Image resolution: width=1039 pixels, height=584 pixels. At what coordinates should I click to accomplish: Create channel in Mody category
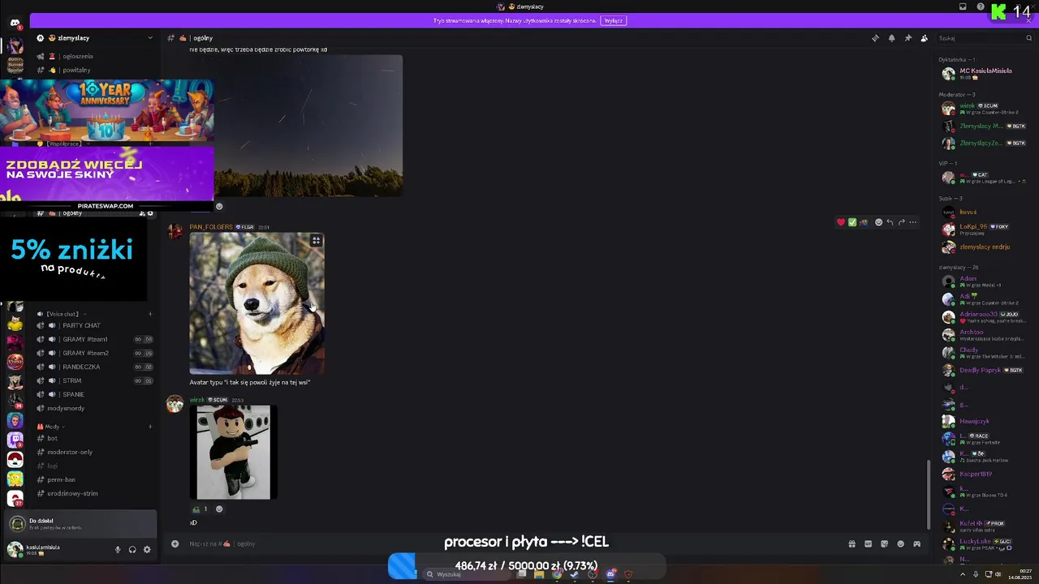(x=150, y=427)
